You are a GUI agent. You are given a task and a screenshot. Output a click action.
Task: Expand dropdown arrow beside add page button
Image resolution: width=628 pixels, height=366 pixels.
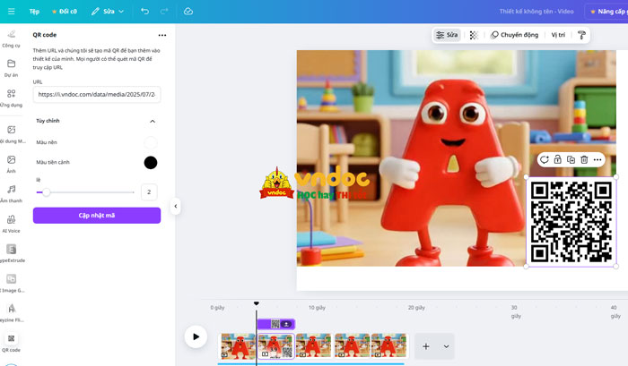[x=447, y=346]
